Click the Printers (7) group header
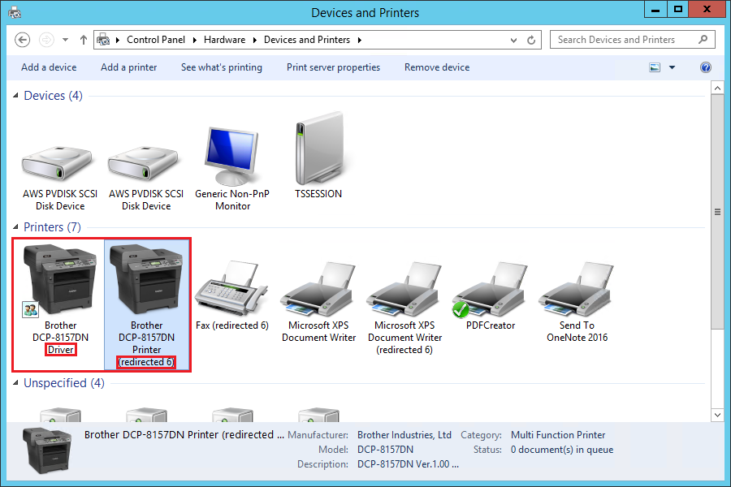The width and height of the screenshot is (731, 487). (x=52, y=227)
